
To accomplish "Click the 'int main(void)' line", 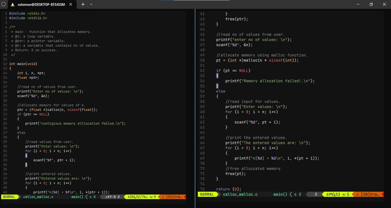I will (23, 64).
